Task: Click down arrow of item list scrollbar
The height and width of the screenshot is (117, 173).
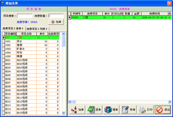Action: click(x=64, y=113)
